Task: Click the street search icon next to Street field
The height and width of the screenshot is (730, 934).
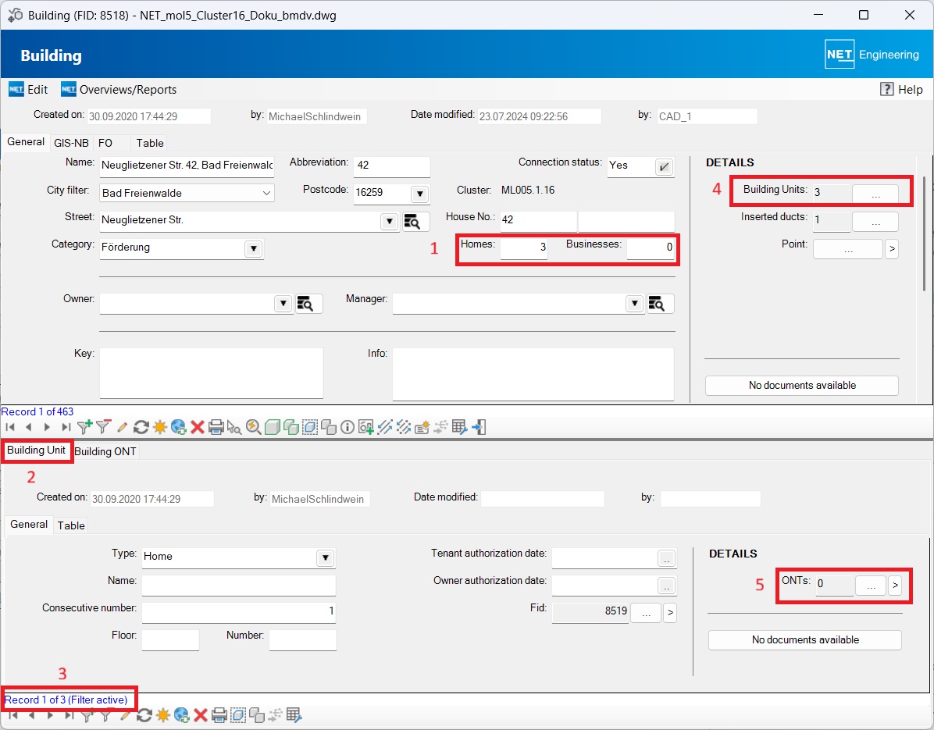Action: [x=415, y=221]
